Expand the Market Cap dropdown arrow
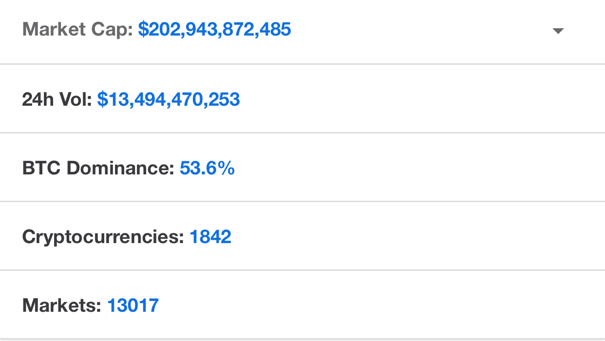Screen dimensions: 605x341 (558, 31)
